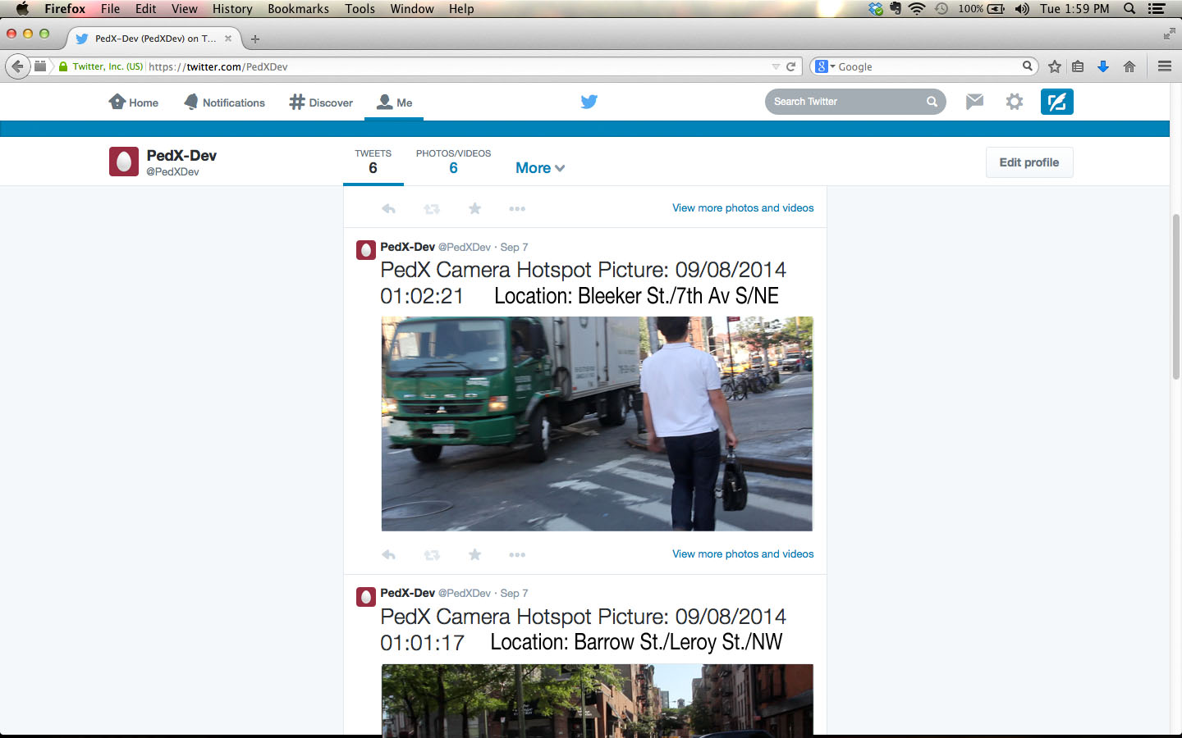The width and height of the screenshot is (1182, 738).
Task: Click the page vertical scrollbar thumb
Action: [x=1175, y=295]
